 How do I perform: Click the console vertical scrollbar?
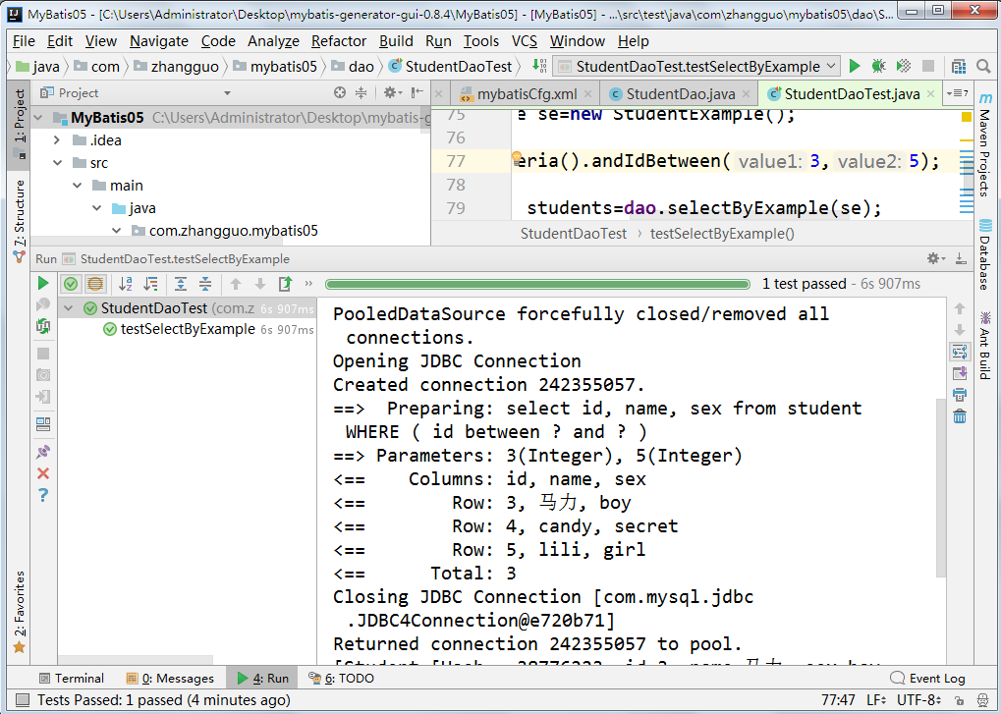tap(941, 488)
